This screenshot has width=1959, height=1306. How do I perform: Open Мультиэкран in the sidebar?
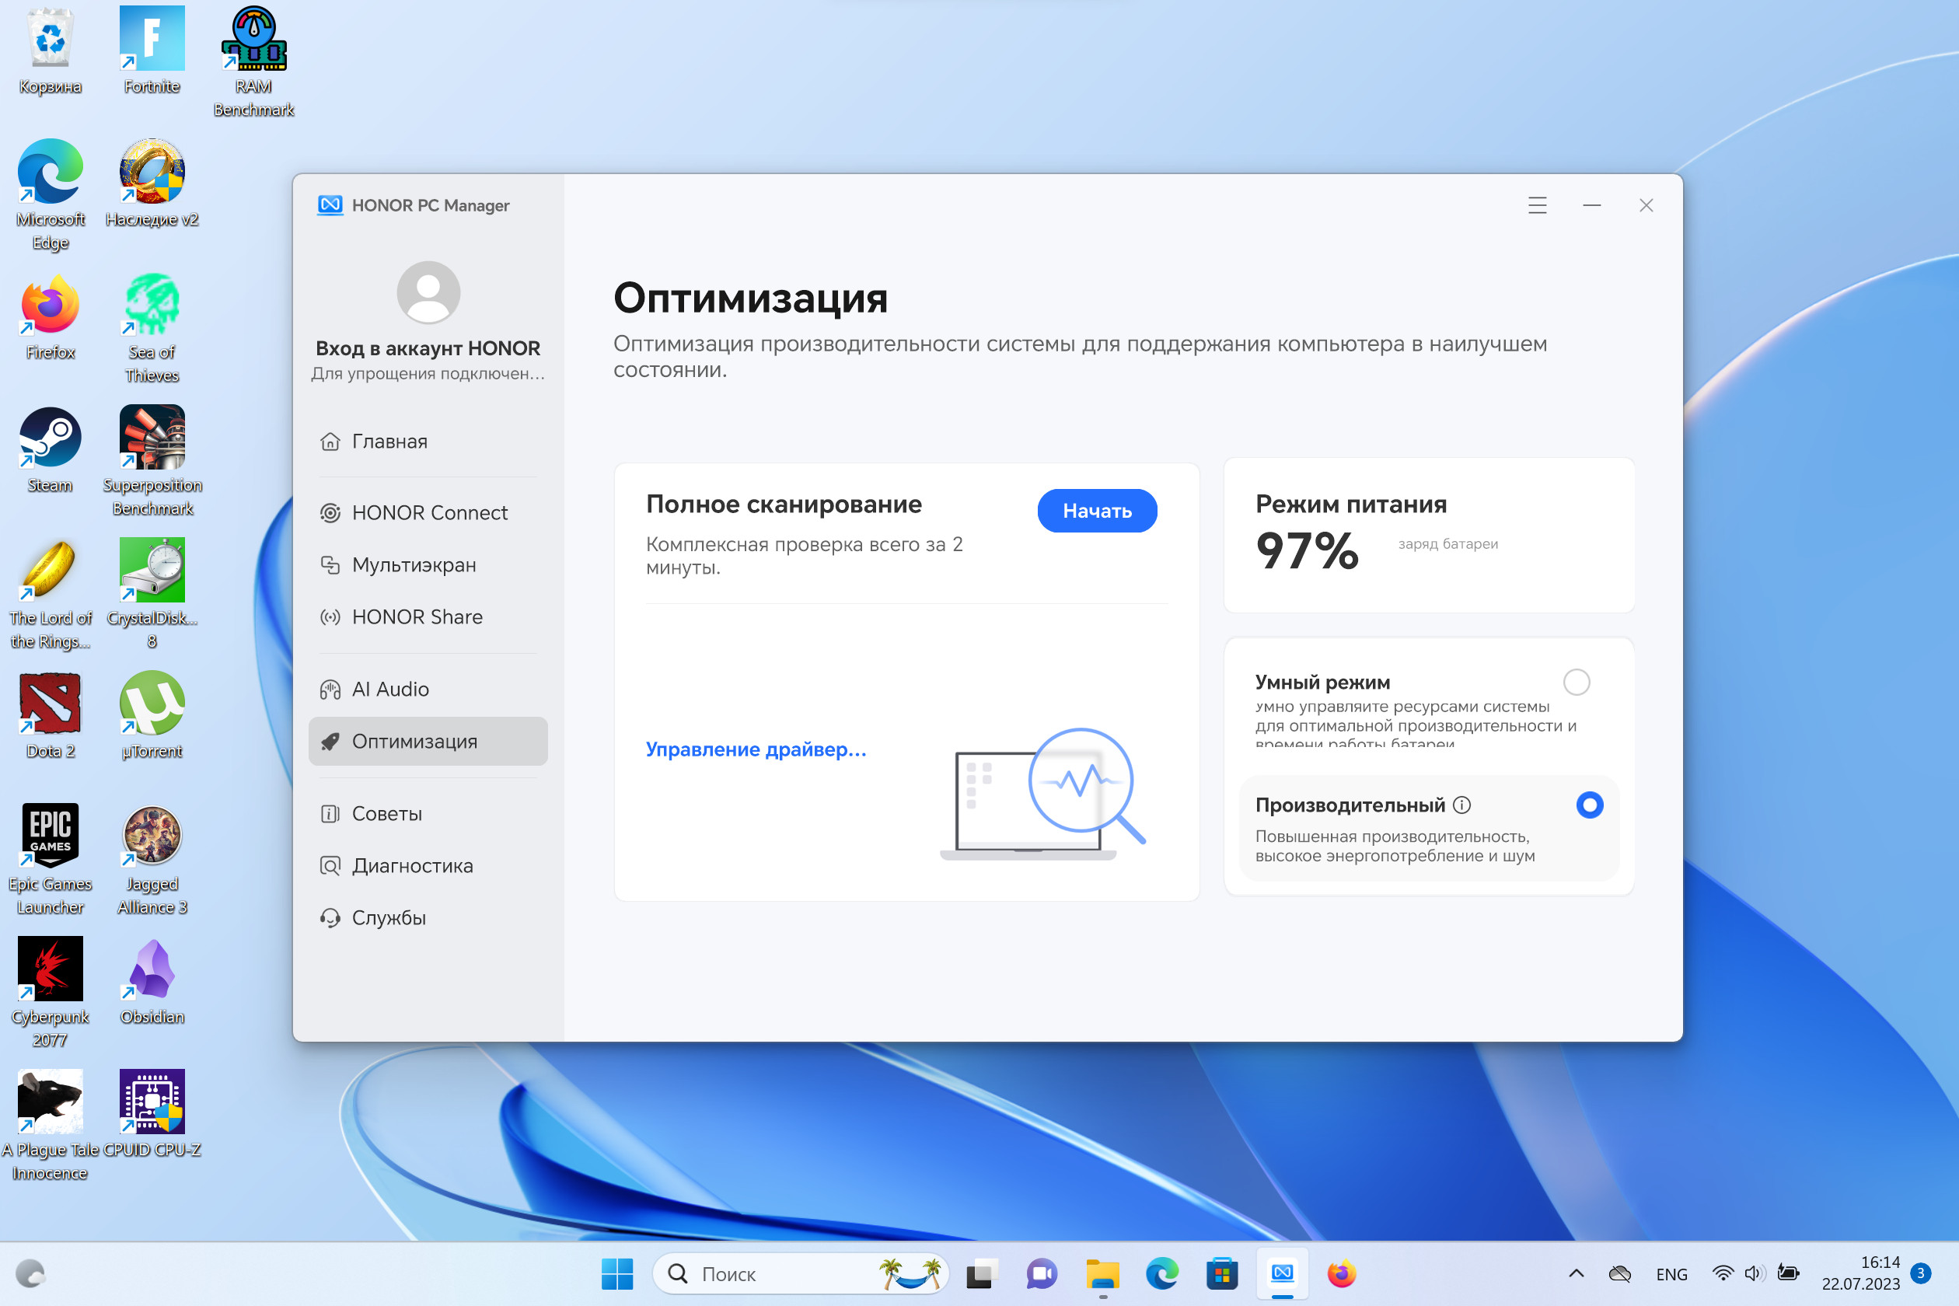pyautogui.click(x=428, y=564)
